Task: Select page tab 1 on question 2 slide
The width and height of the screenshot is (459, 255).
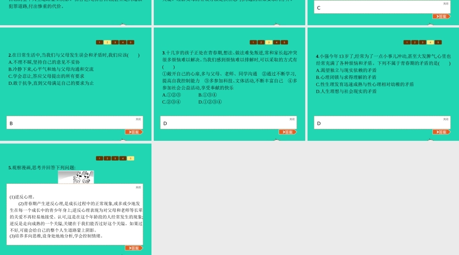Action: (100, 42)
